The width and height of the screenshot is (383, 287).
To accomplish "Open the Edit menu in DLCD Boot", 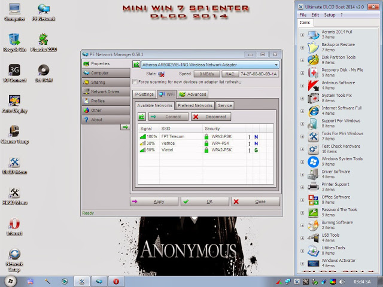I will coord(315,15).
